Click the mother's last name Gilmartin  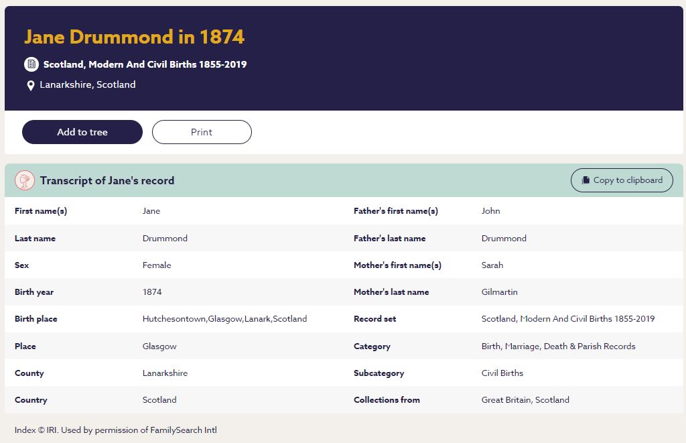(x=499, y=292)
